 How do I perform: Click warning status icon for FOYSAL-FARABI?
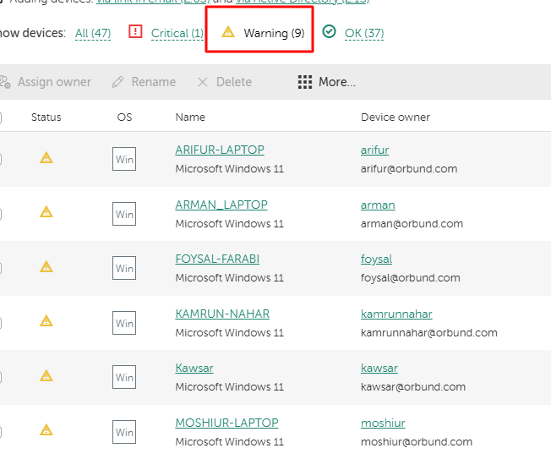click(x=46, y=267)
